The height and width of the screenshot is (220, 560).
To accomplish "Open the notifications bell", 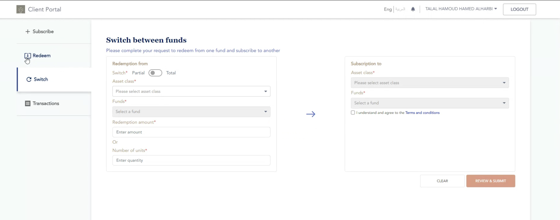I will tap(413, 9).
